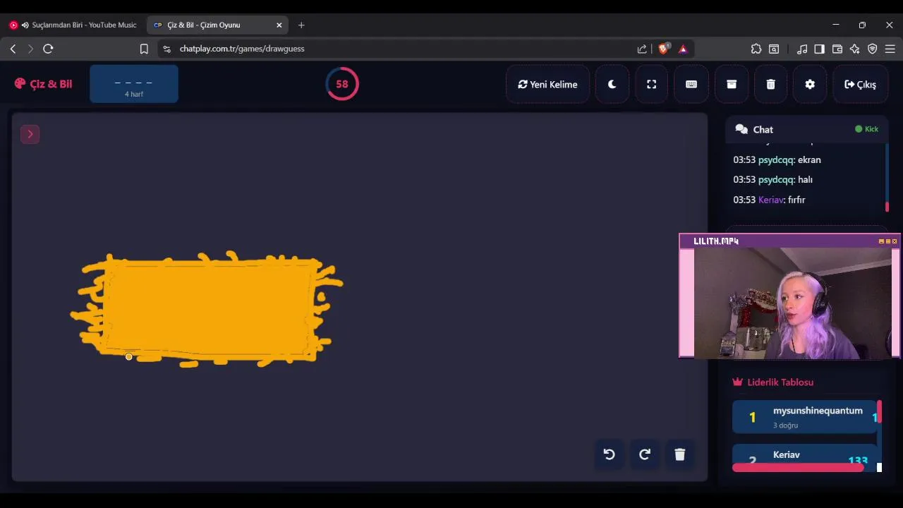Image resolution: width=903 pixels, height=508 pixels.
Task: Click the orange drawn rectangle on canvas
Action: (208, 309)
